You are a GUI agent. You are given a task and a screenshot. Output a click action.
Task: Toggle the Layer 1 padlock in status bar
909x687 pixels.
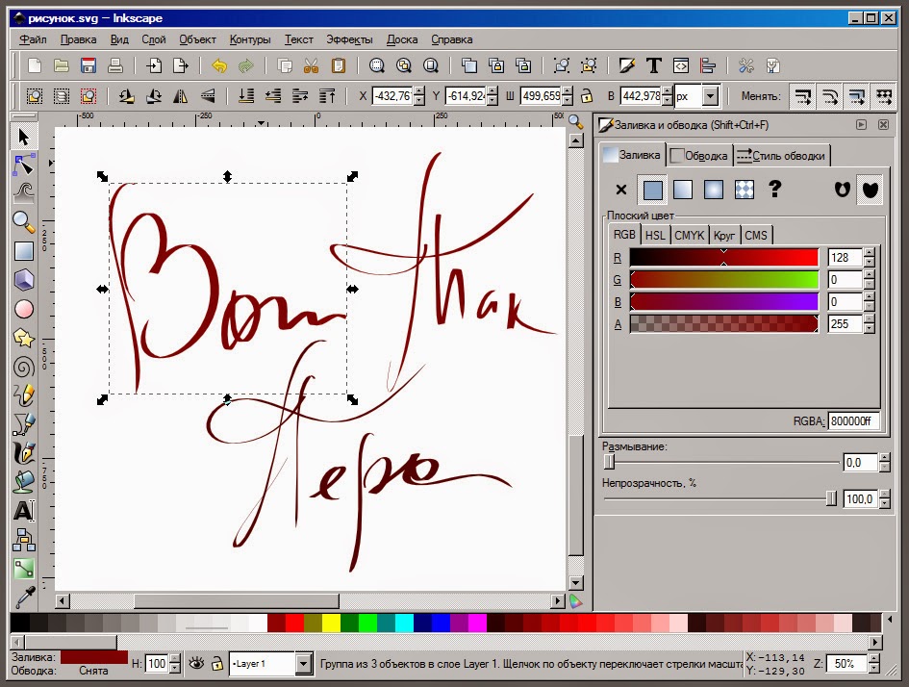coord(217,664)
